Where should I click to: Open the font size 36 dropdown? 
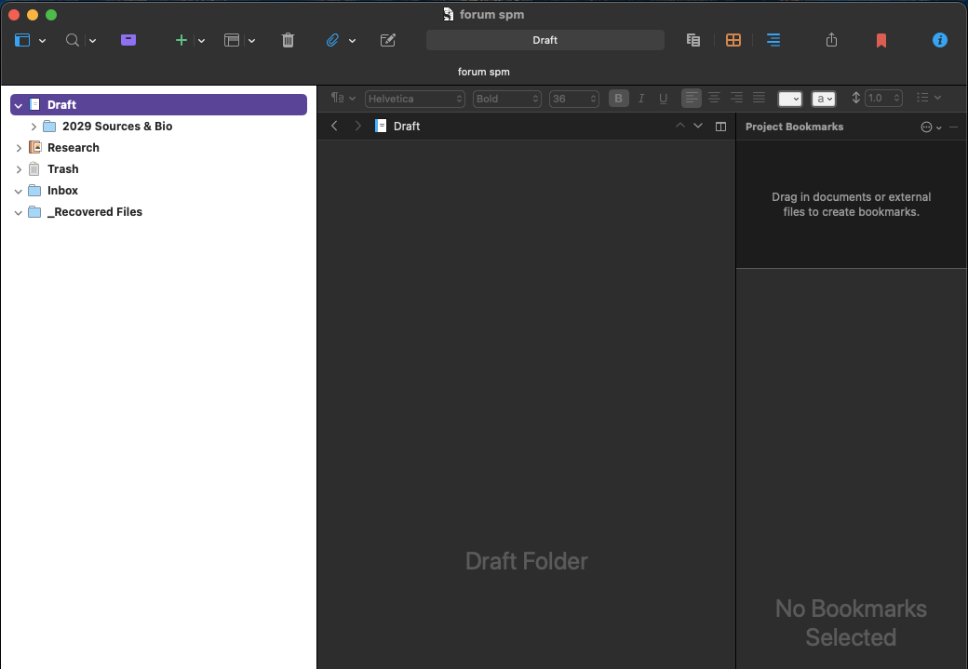coord(573,99)
